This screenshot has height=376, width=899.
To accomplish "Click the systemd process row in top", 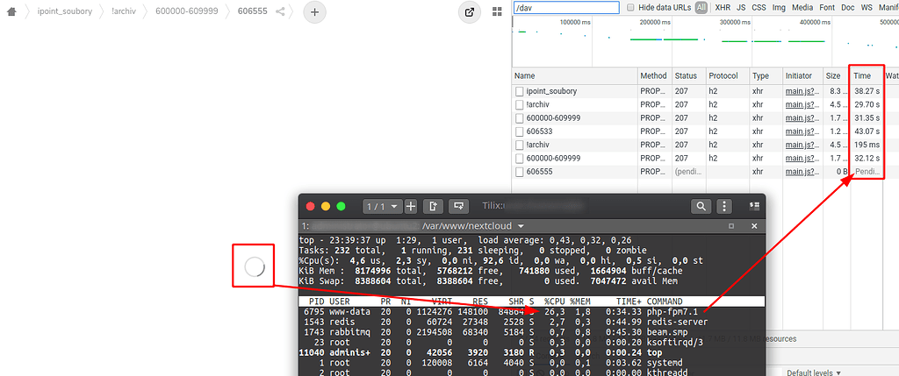I will 531,362.
